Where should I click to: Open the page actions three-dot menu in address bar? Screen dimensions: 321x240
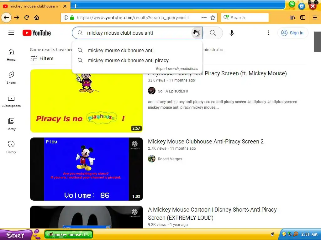pos(204,17)
